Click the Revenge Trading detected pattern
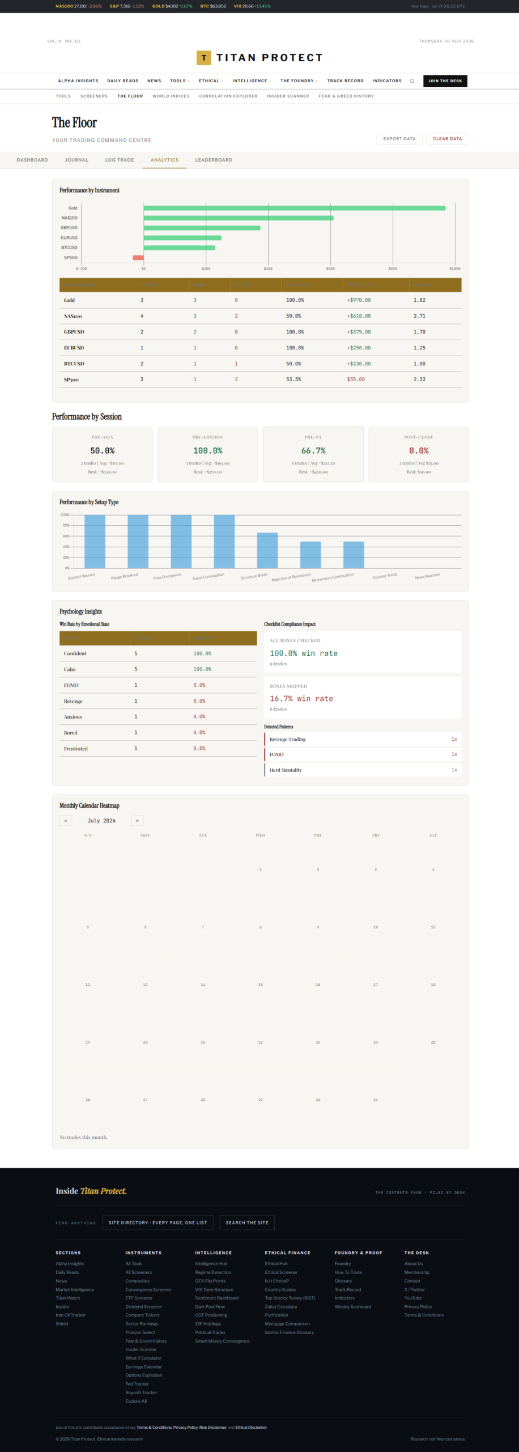Screen dimensions: 519x1452 [x=363, y=740]
